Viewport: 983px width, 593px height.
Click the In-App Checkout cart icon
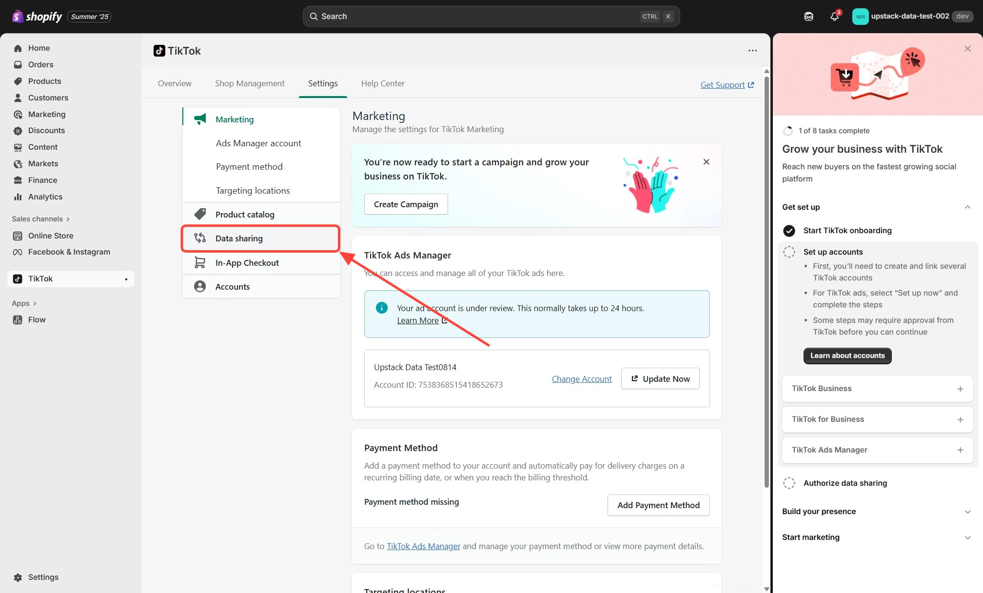point(200,262)
